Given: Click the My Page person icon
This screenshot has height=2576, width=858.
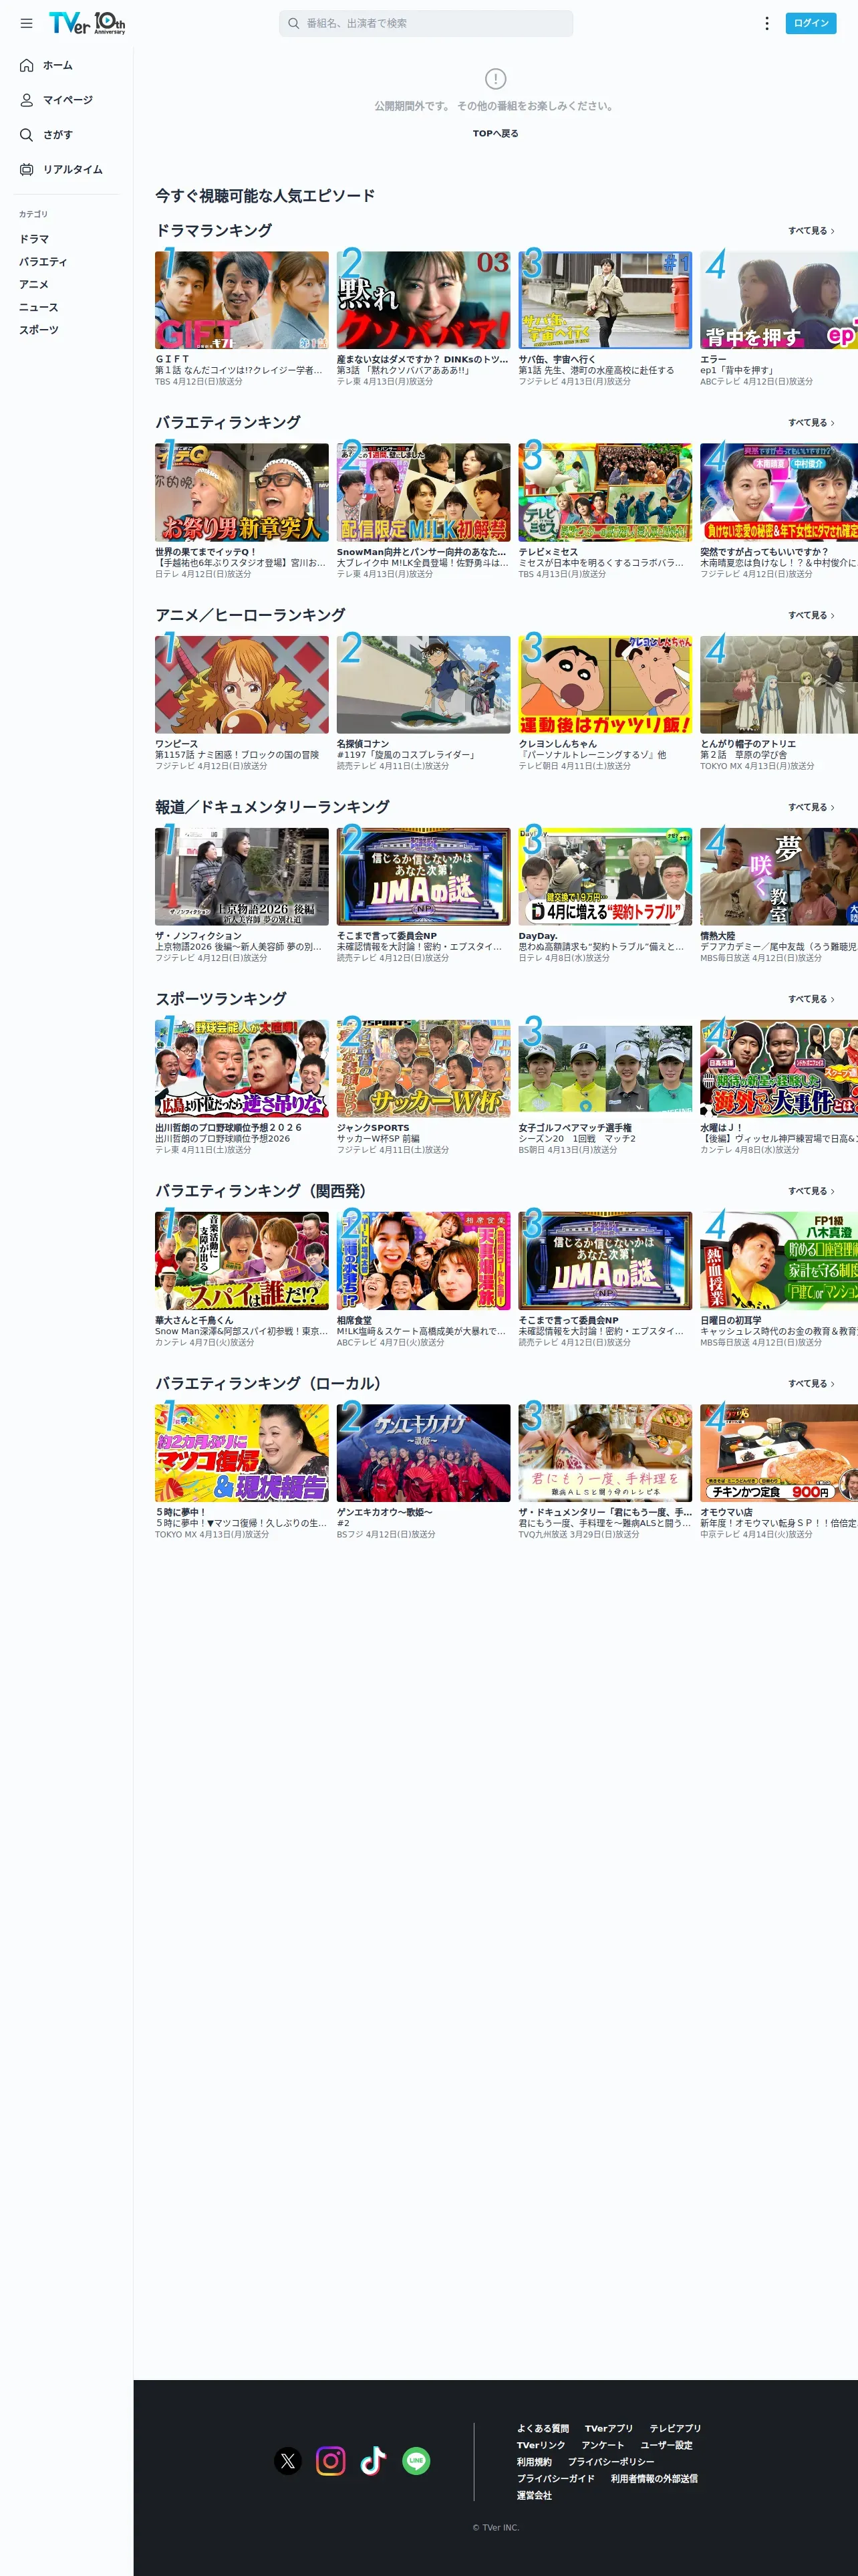Looking at the screenshot, I should click(27, 100).
